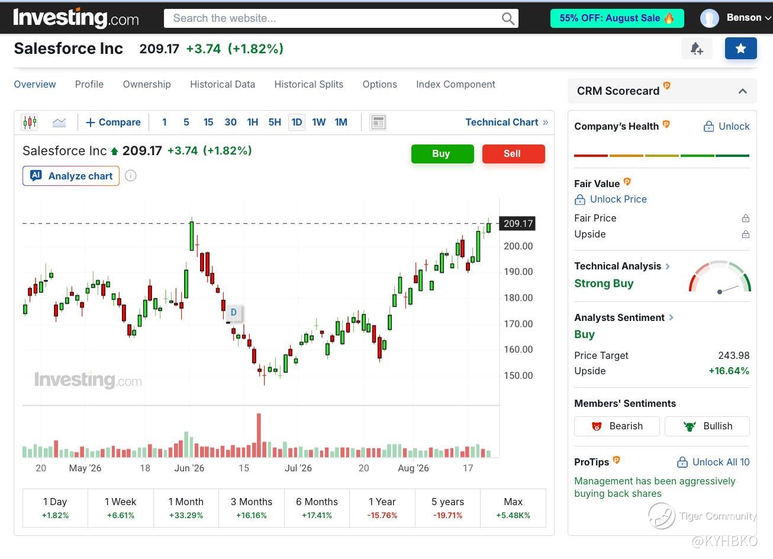Screen dimensions: 773x559
Task: Open the Benson profile avatar
Action: [x=709, y=18]
